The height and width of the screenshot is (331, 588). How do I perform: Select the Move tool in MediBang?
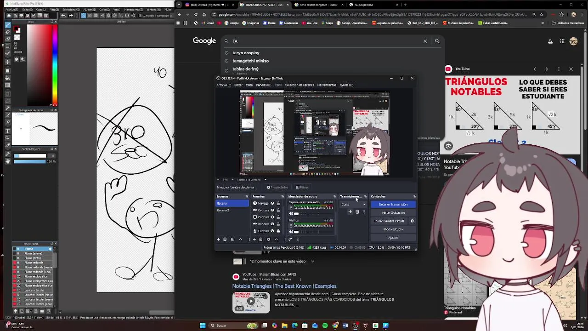pyautogui.click(x=8, y=62)
